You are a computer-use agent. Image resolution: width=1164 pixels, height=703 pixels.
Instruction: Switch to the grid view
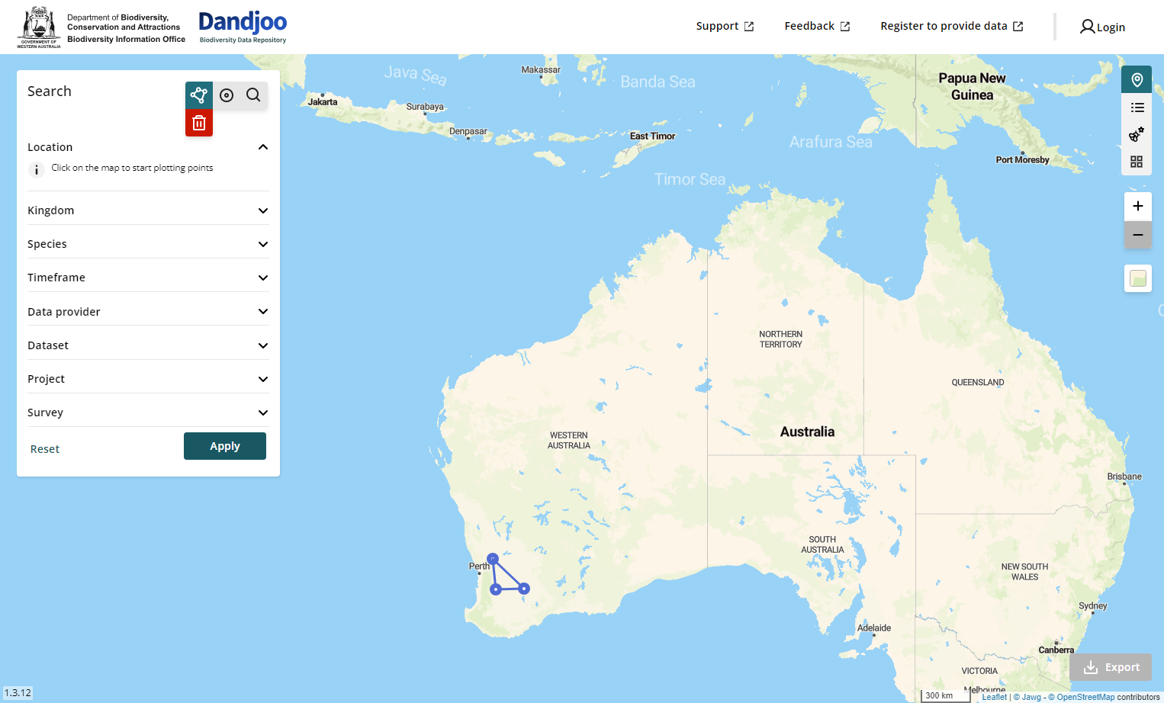(1137, 162)
